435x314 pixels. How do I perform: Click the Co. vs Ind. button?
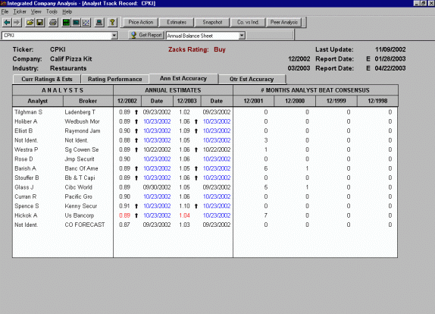[248, 22]
